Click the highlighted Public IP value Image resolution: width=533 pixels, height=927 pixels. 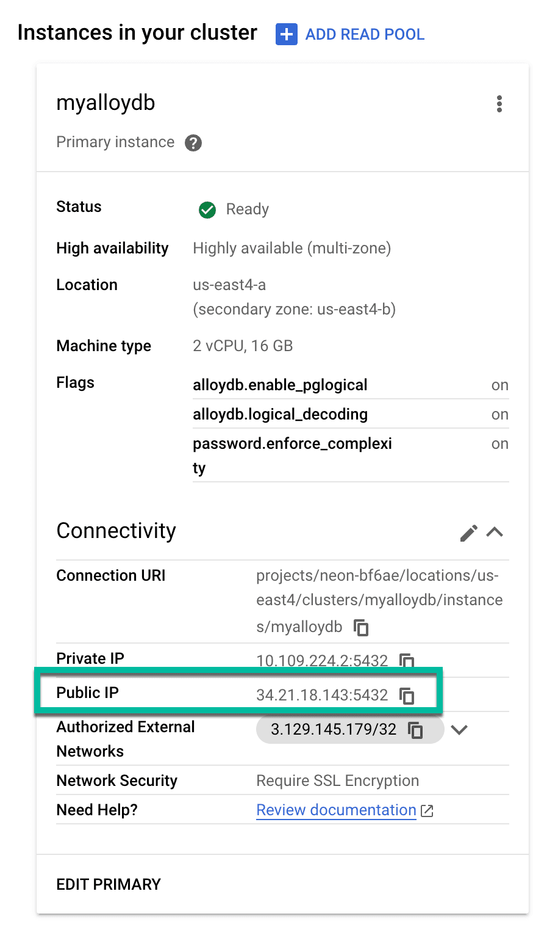(x=321, y=695)
